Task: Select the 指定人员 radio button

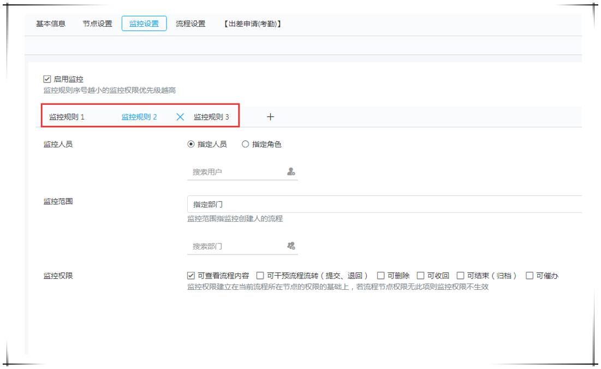Action: 191,144
